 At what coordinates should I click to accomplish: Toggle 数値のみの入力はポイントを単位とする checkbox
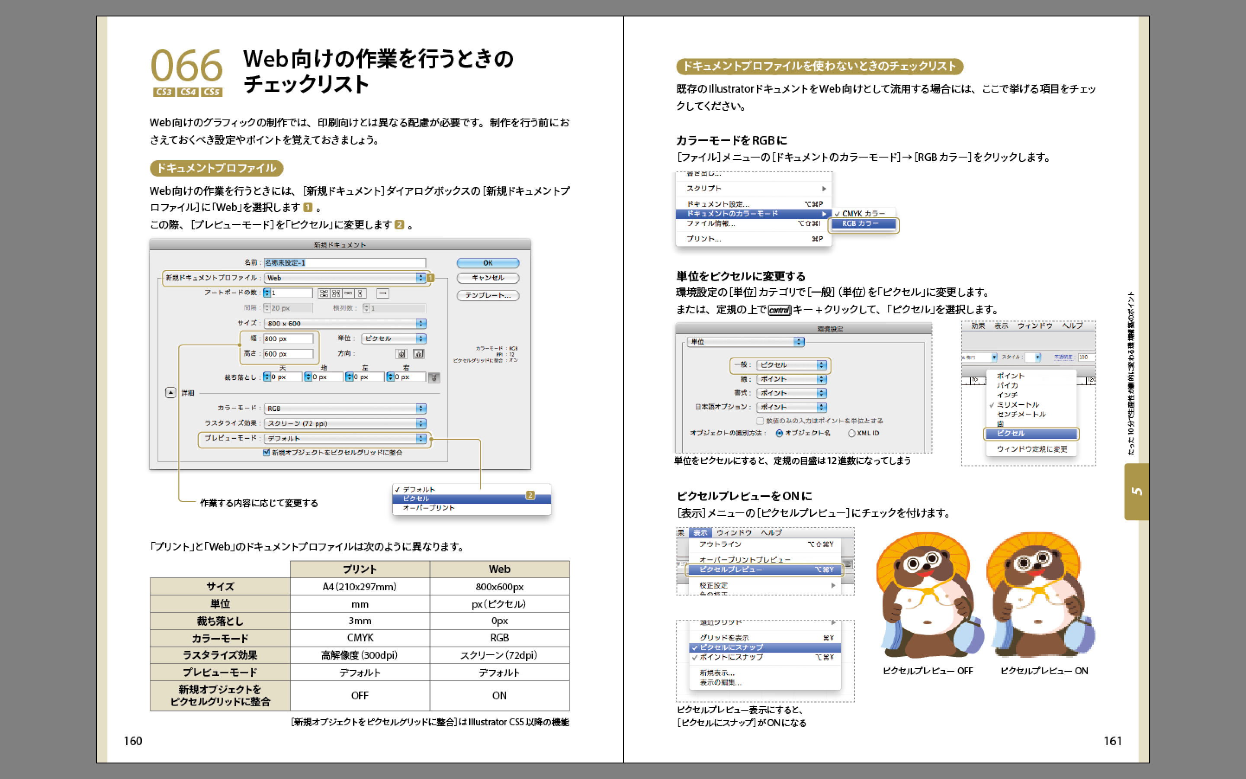click(760, 421)
